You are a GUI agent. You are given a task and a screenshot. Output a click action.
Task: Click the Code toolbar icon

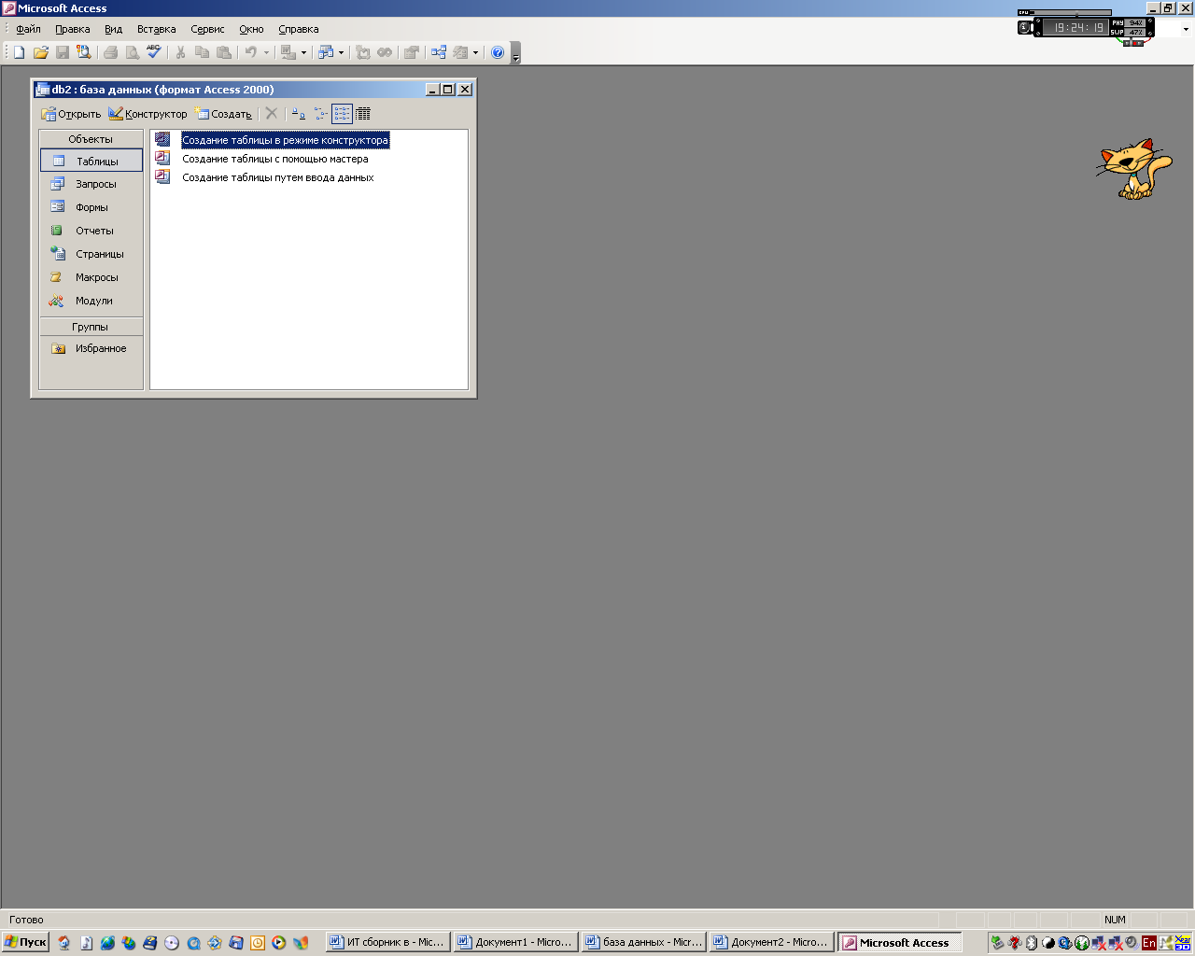tap(363, 52)
